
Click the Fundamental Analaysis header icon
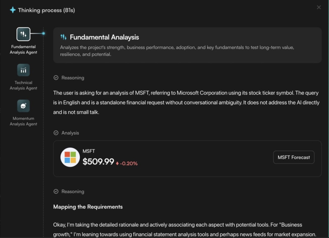(x=63, y=37)
